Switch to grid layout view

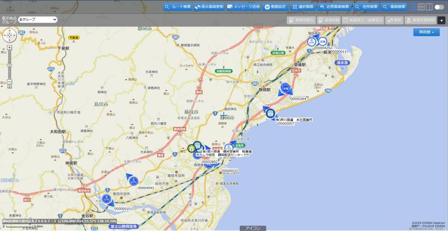point(421,7)
